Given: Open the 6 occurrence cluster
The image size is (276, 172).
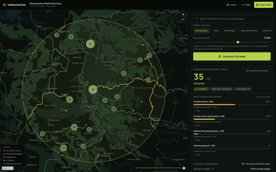Looking at the screenshot, I should [x=114, y=109].
